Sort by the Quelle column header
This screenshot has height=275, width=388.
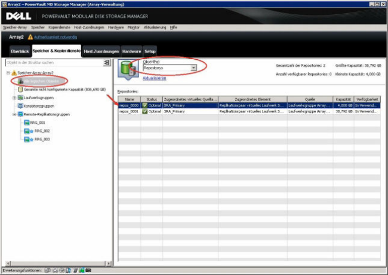point(310,99)
